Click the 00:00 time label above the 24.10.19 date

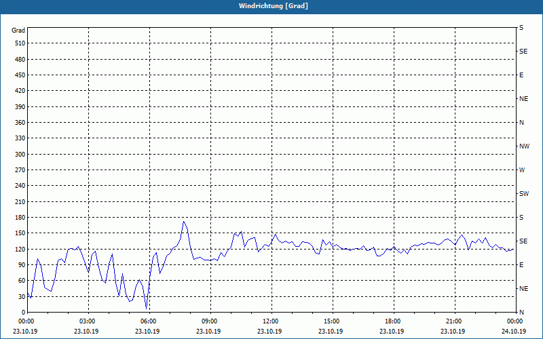pyautogui.click(x=515, y=321)
